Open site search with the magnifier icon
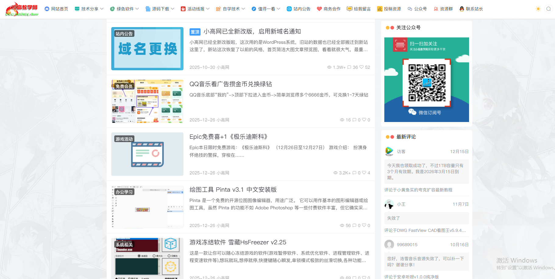The image size is (555, 279). (x=549, y=9)
